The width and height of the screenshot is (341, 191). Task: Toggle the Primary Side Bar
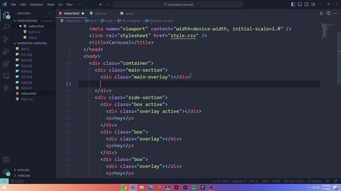pos(293,4)
